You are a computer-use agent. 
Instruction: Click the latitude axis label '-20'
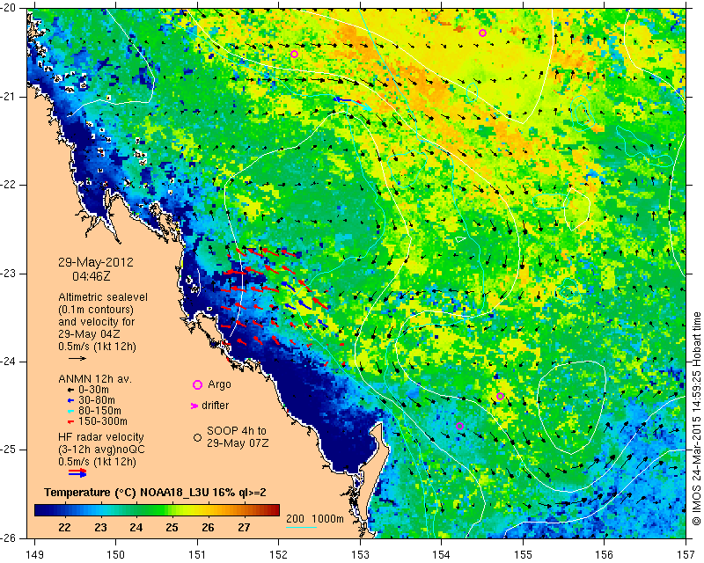pyautogui.click(x=9, y=8)
